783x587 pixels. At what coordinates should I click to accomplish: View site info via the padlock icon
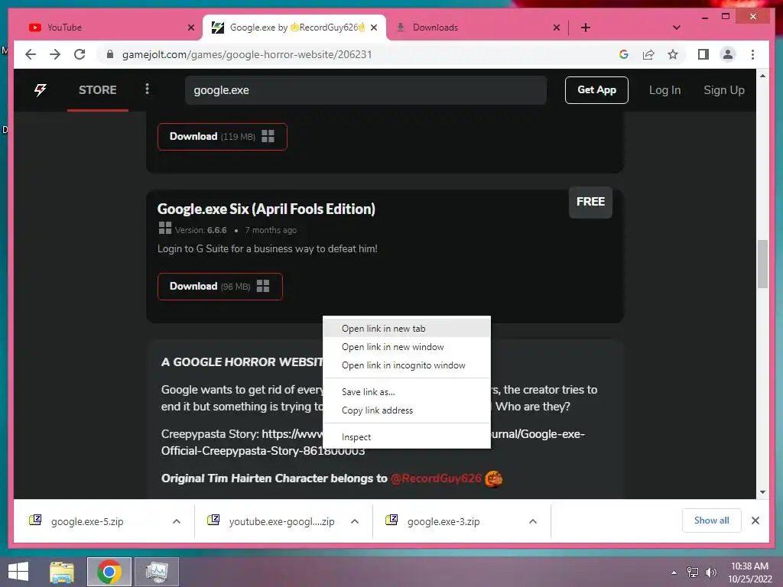coord(110,54)
